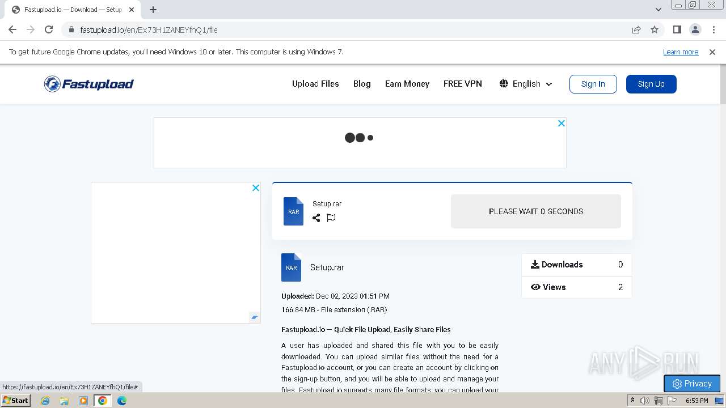The height and width of the screenshot is (408, 726).
Task: Open a new browser tab
Action: 153,10
